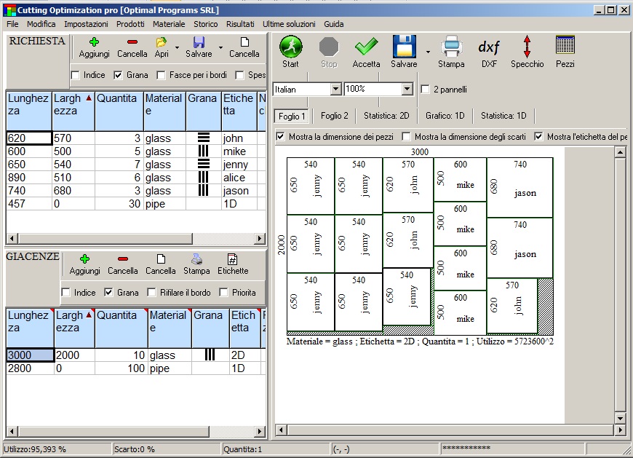Image resolution: width=633 pixels, height=458 pixels.
Task: Select the 620 length cell for john
Action: click(x=28, y=138)
